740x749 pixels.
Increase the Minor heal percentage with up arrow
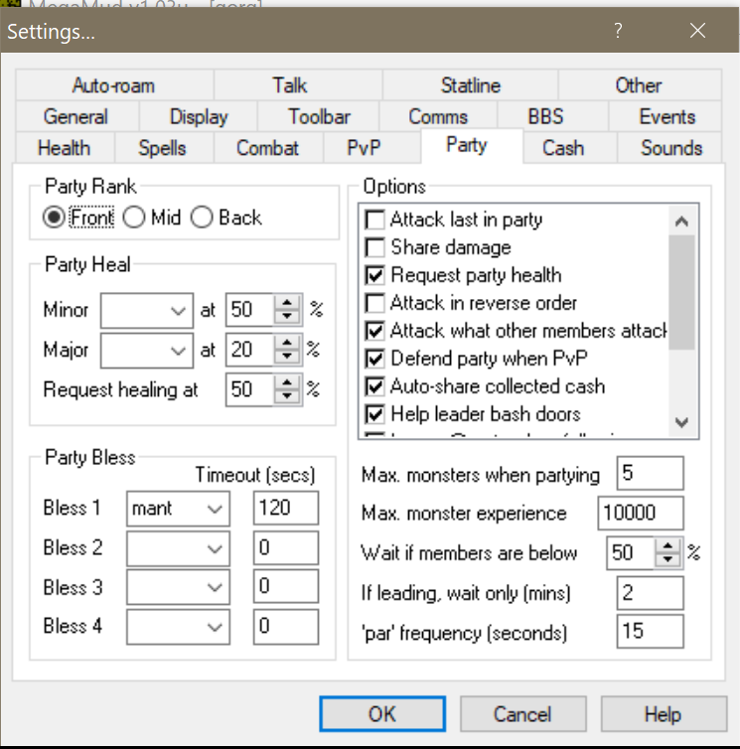coord(288,303)
